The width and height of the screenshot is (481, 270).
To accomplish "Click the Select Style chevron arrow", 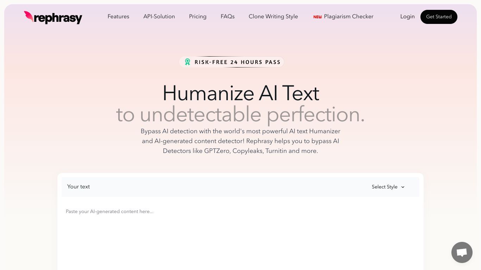I will click(x=403, y=187).
